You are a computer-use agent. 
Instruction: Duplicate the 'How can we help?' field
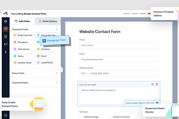pyautogui.click(x=152, y=84)
